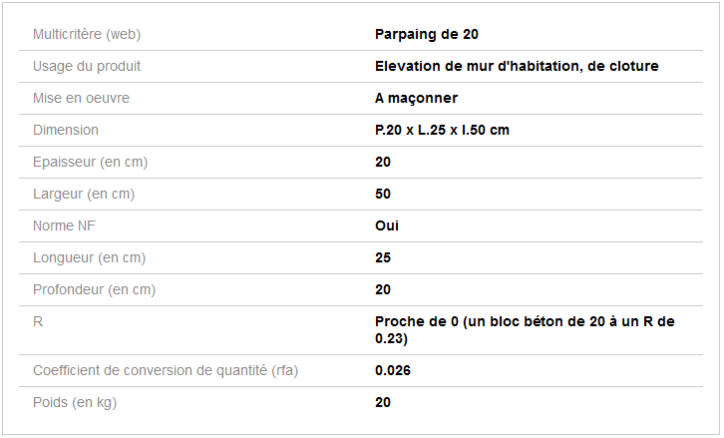Click the 'Profondeur (en cm)' label

click(94, 289)
